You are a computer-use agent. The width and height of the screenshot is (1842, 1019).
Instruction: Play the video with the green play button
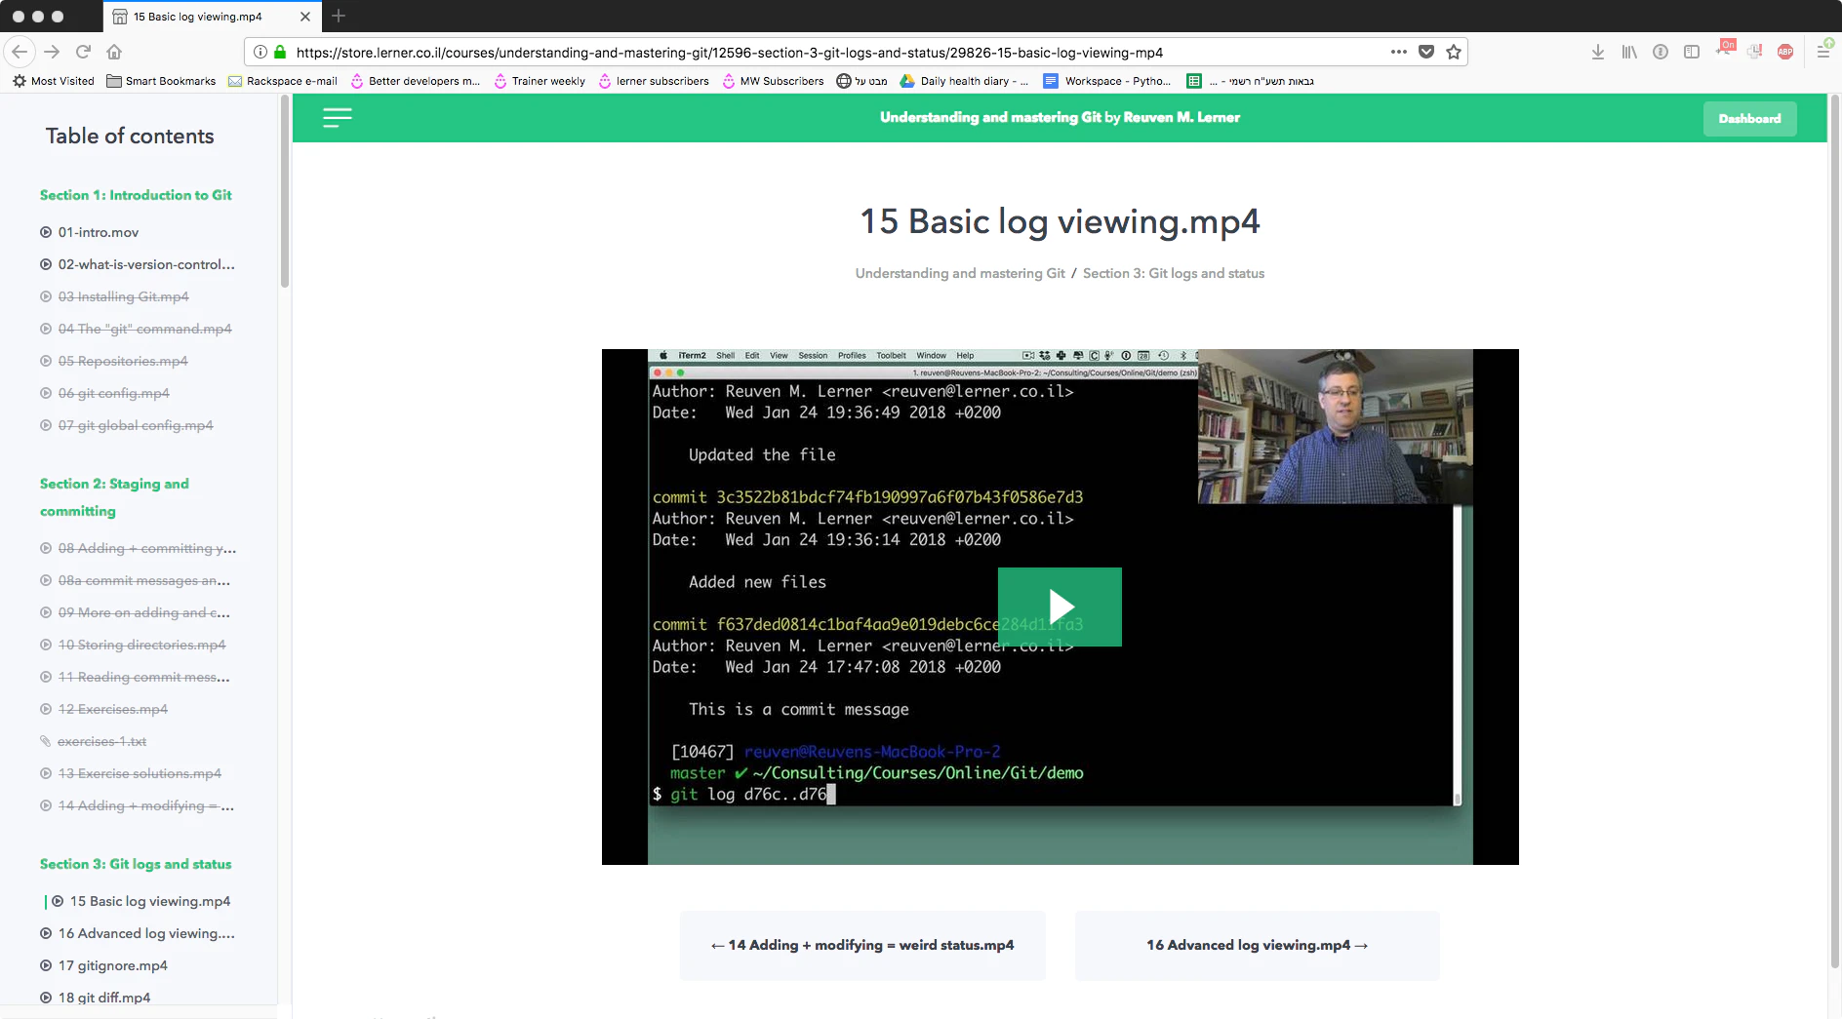tap(1060, 607)
